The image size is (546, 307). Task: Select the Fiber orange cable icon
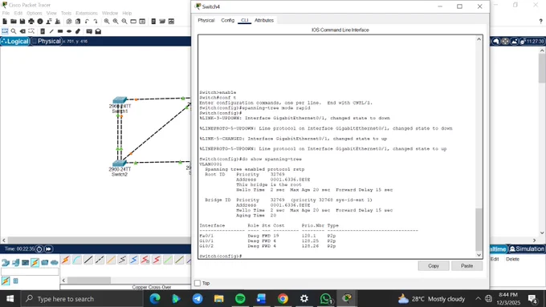[x=111, y=260]
